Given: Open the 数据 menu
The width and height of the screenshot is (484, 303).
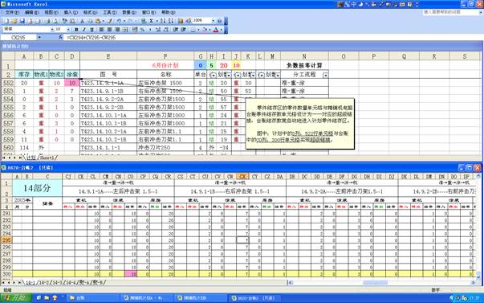Looking at the screenshot, I should (129, 12).
